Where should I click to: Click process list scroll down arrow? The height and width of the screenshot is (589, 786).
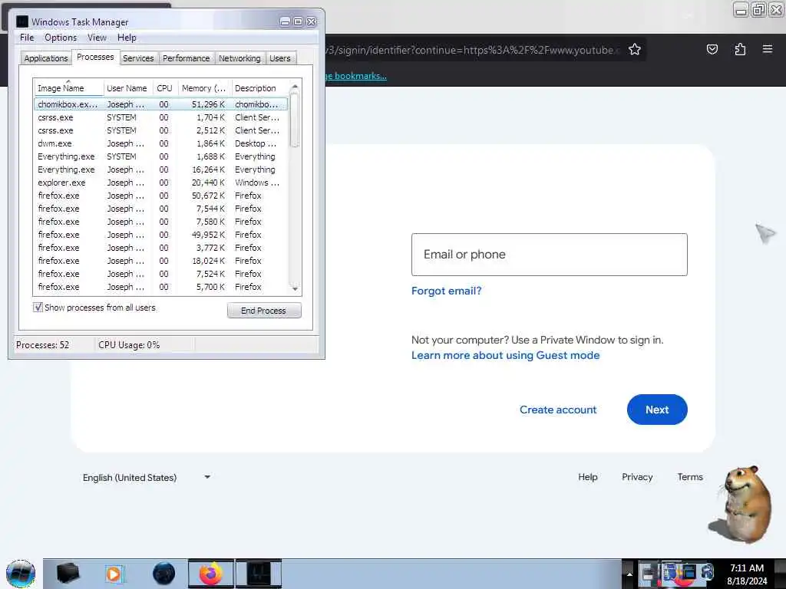[x=295, y=288]
